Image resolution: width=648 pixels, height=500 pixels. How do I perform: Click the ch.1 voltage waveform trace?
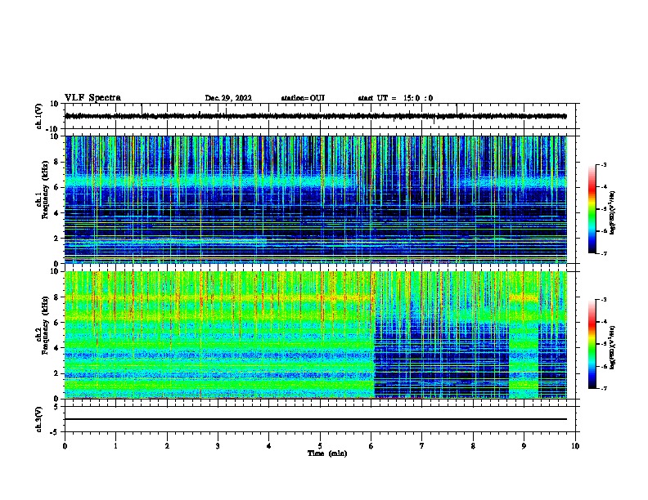pos(316,116)
